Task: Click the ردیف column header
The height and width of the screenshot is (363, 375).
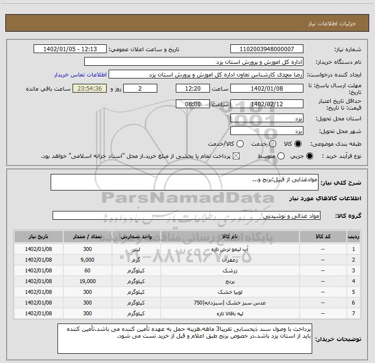Action: [x=354, y=236]
